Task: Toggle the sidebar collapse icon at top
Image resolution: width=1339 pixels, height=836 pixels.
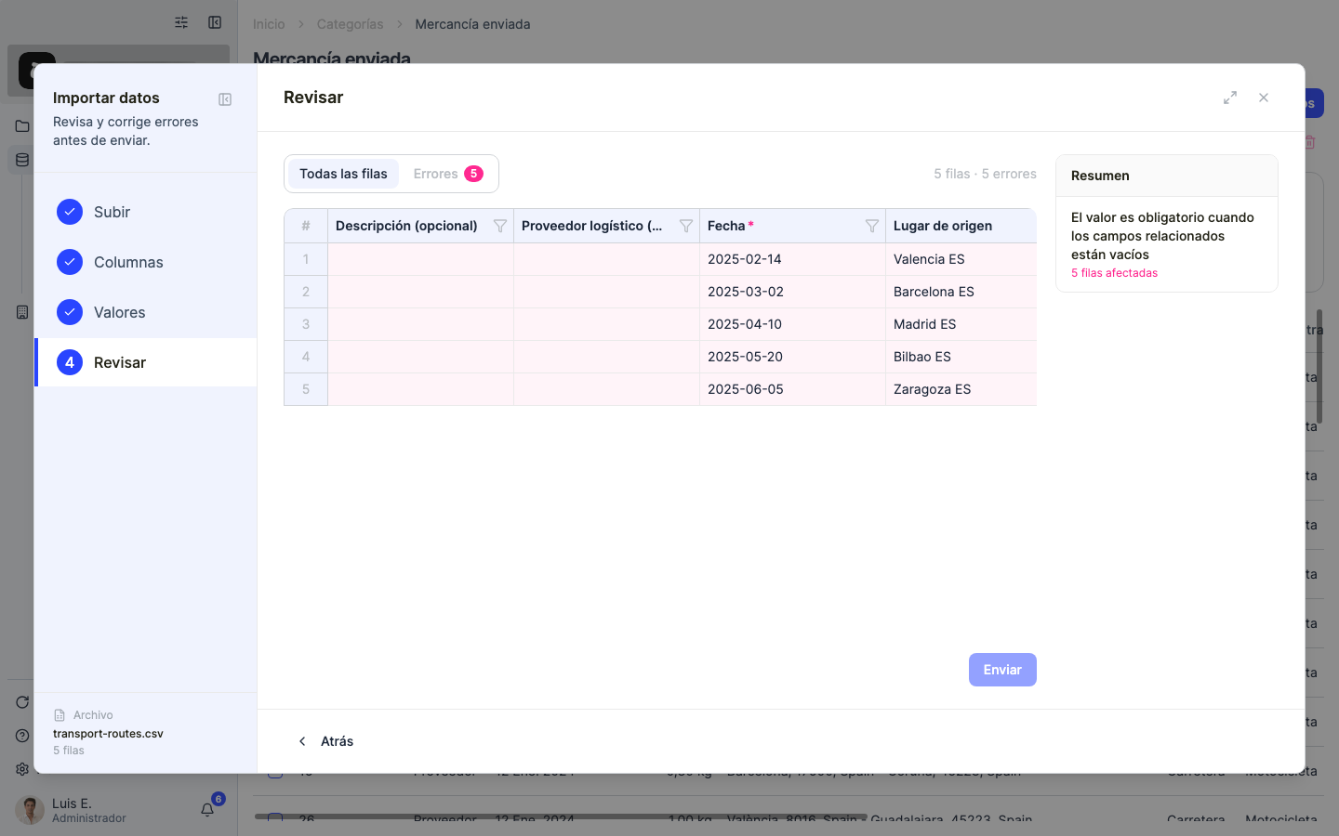Action: coord(215,22)
